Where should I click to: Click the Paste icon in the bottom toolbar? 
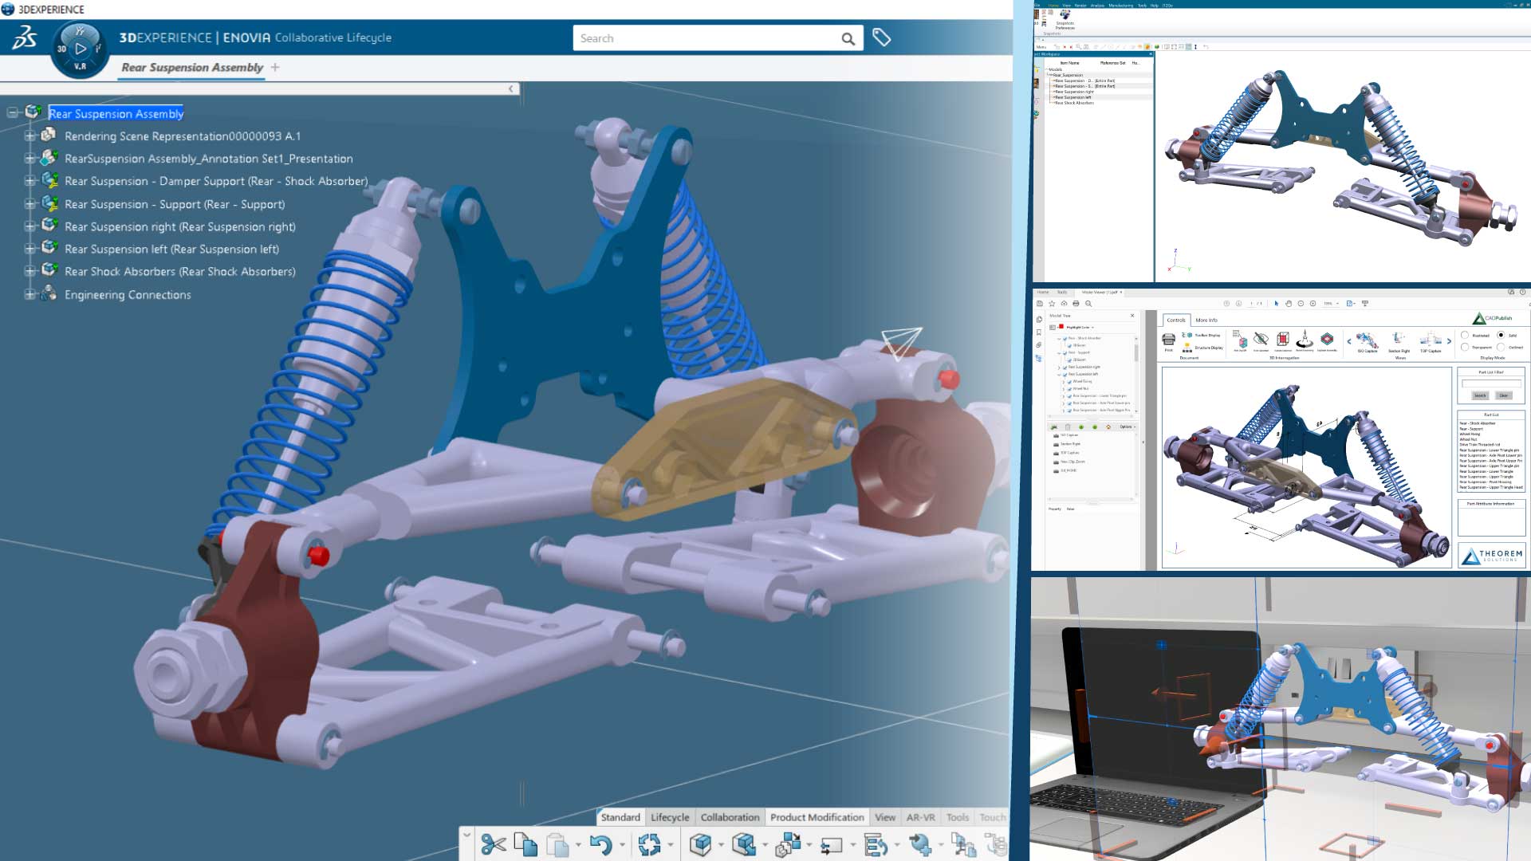(x=557, y=845)
